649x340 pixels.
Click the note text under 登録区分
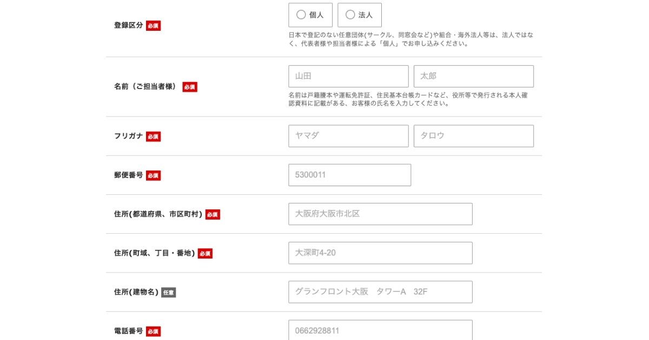(x=411, y=40)
